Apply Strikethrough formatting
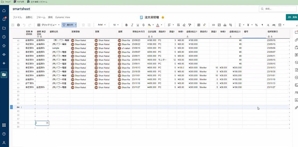The image size is (298, 147). [143, 25]
